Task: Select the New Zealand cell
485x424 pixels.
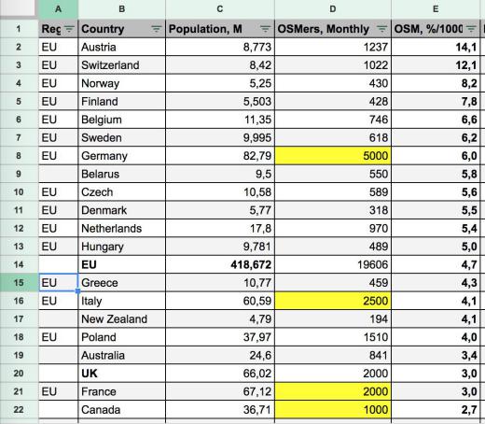Action: click(x=122, y=318)
